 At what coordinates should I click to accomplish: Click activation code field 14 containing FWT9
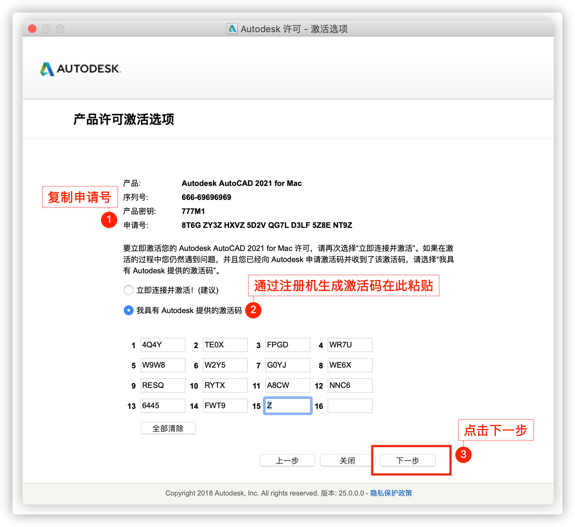(x=225, y=406)
